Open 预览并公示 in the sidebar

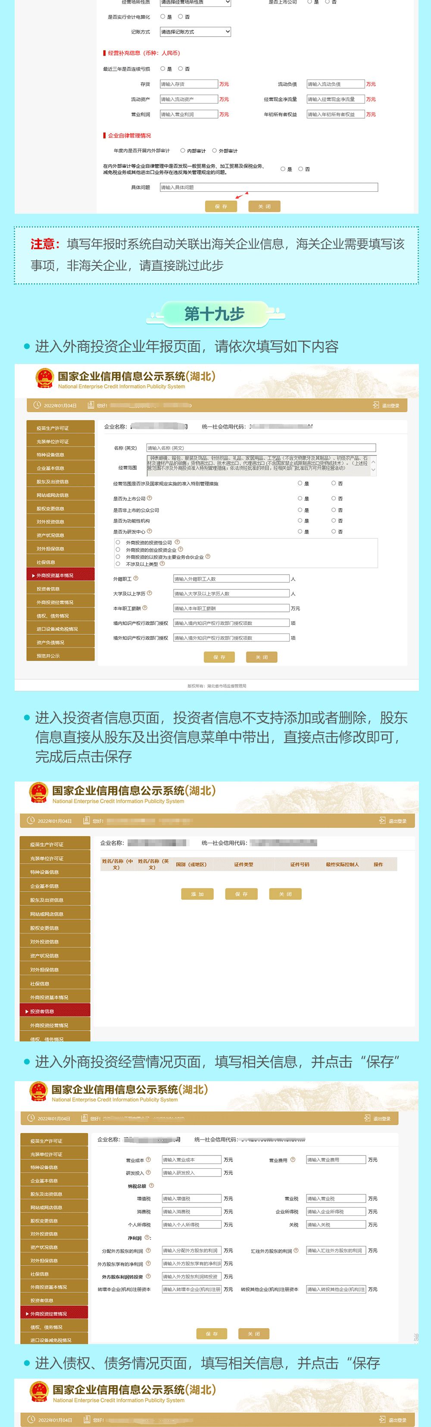60,656
